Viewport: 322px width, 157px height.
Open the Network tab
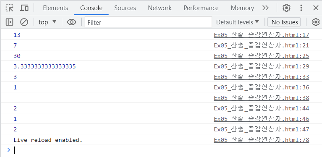(x=160, y=8)
